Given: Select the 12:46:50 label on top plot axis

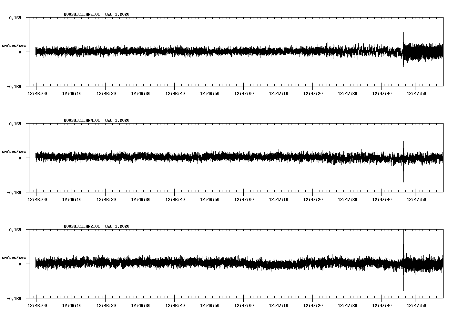Looking at the screenshot, I should (x=210, y=93).
